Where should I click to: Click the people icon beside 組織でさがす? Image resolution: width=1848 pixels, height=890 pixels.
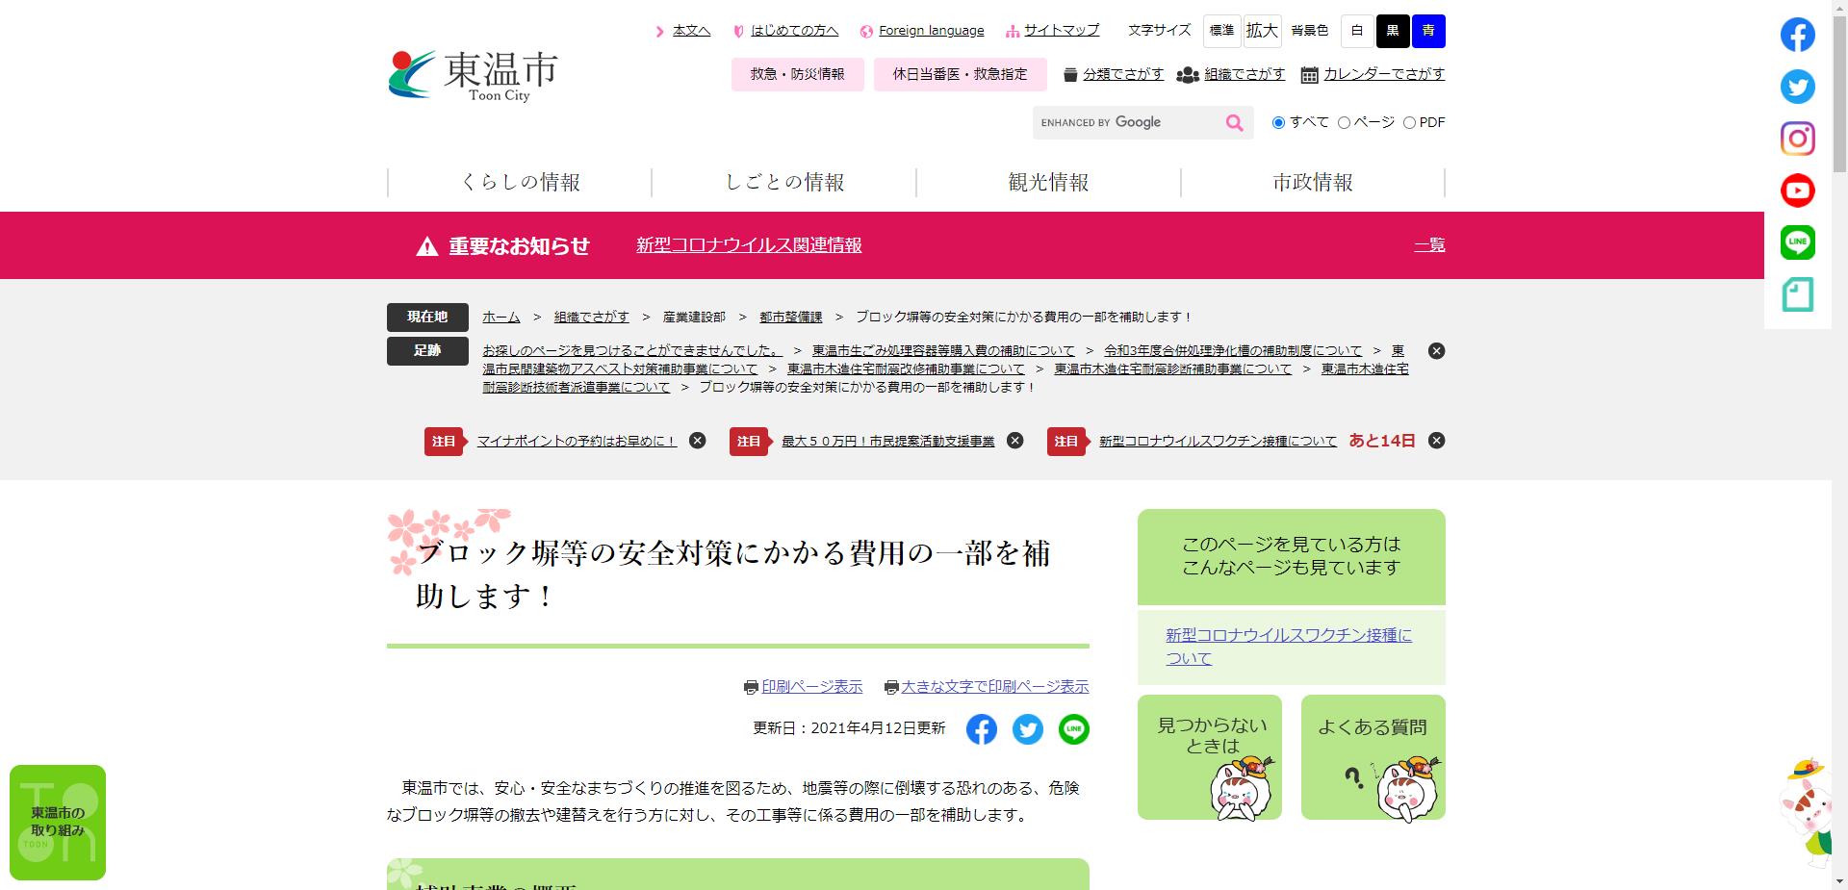(1187, 74)
